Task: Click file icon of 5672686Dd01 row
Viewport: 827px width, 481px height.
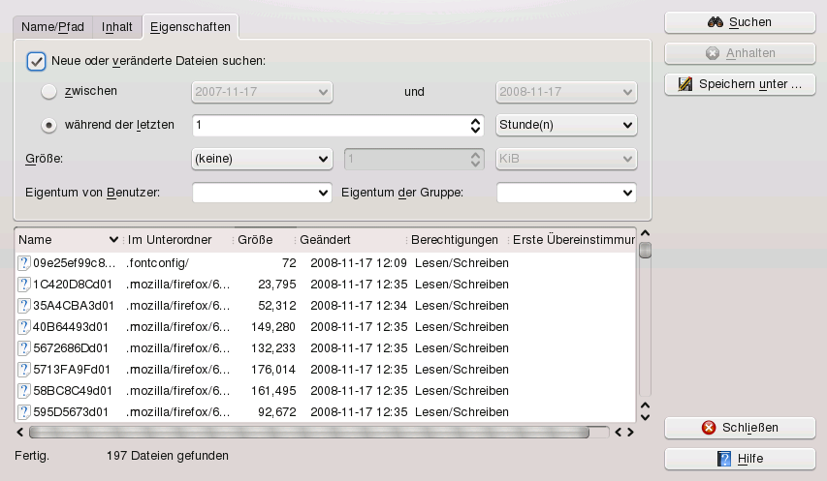Action: tap(23, 348)
